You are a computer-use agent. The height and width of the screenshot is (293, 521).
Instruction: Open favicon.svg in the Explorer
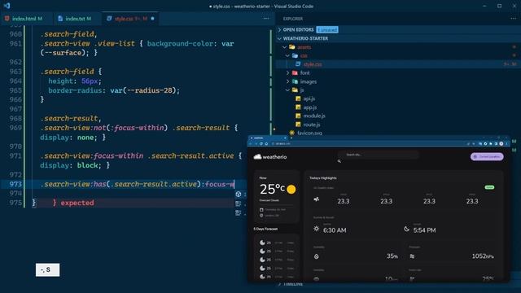[x=309, y=133]
